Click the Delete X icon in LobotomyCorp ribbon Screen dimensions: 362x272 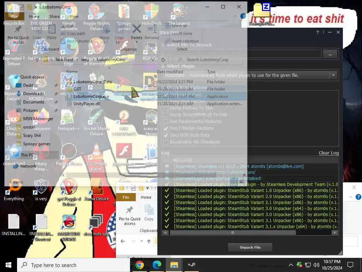click(137, 29)
